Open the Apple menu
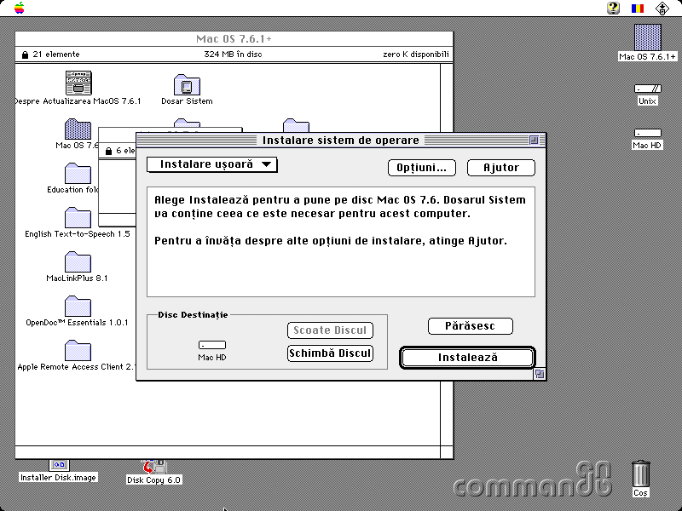 19,8
